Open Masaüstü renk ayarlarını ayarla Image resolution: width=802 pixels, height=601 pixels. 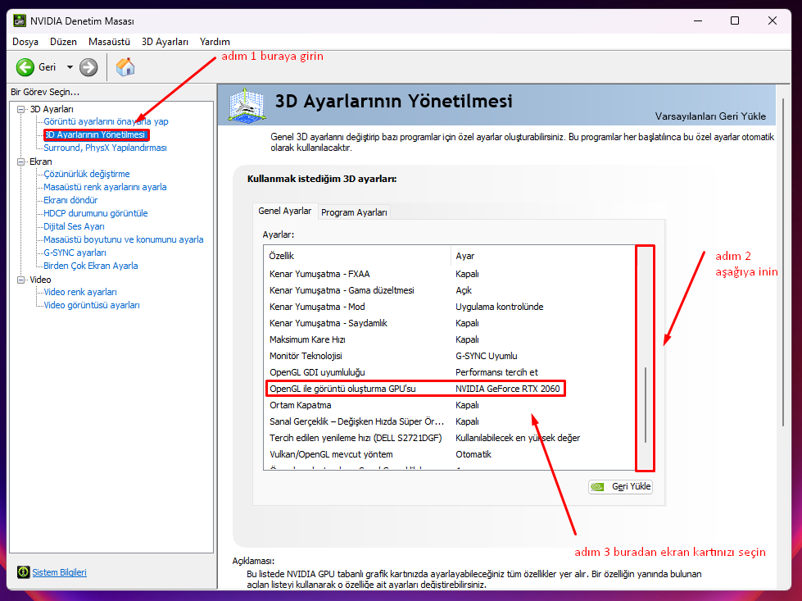pos(105,187)
